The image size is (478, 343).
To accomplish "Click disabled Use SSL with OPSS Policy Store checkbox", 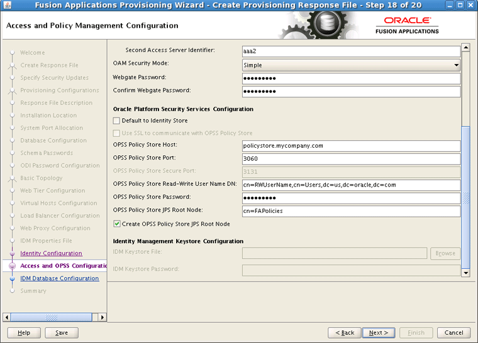I will click(116, 133).
